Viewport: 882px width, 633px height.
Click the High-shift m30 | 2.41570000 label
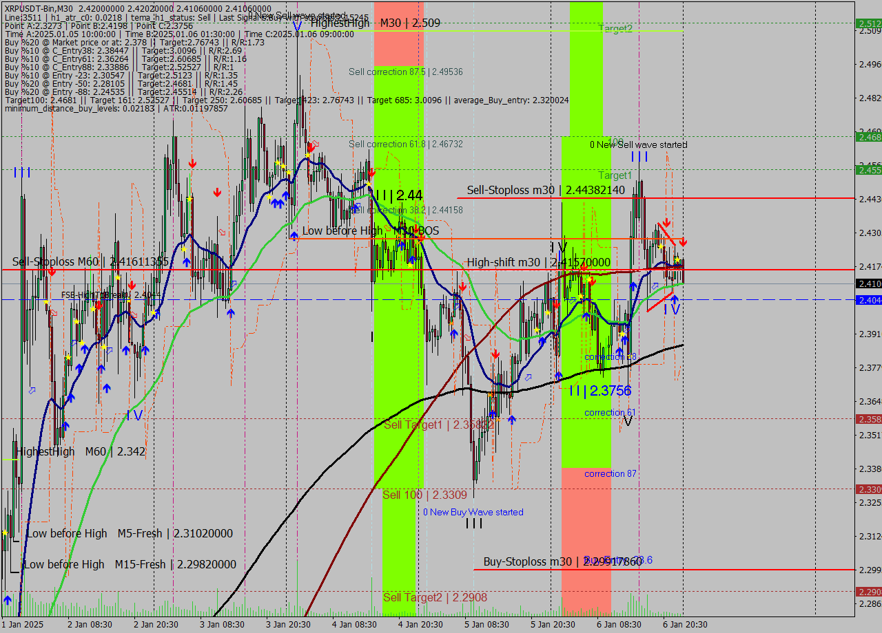[538, 262]
